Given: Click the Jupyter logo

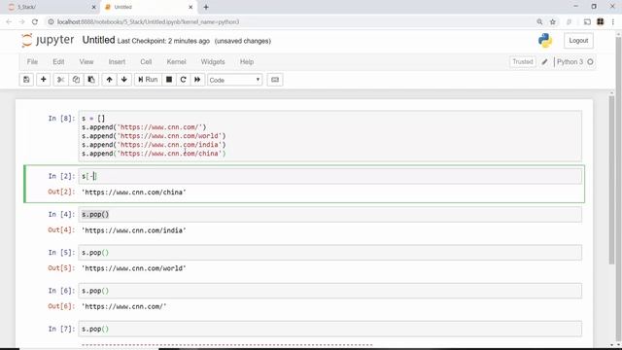Looking at the screenshot, I should 48,40.
